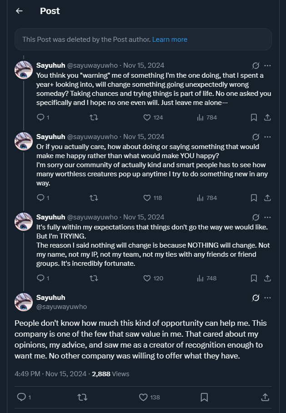Open the 4:49 PM timestamp on the main post

[27, 374]
